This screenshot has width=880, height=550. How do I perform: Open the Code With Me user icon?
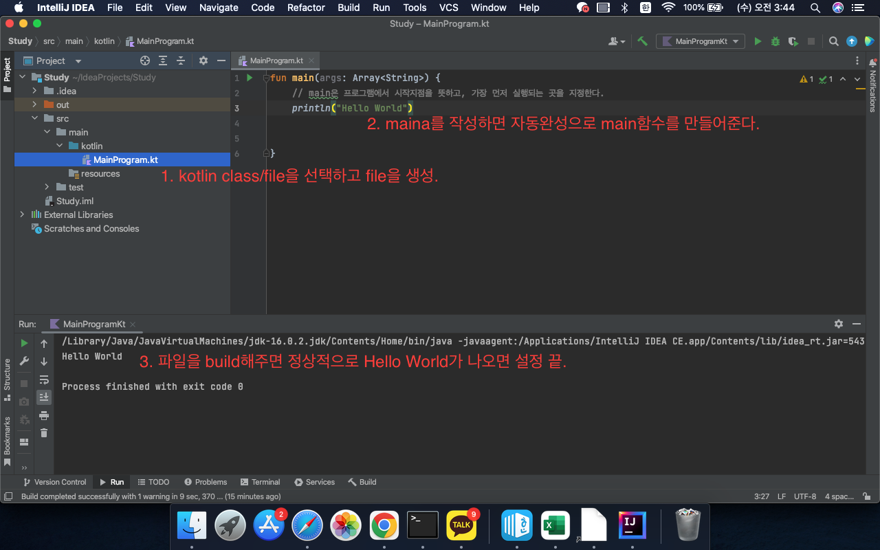pos(617,41)
